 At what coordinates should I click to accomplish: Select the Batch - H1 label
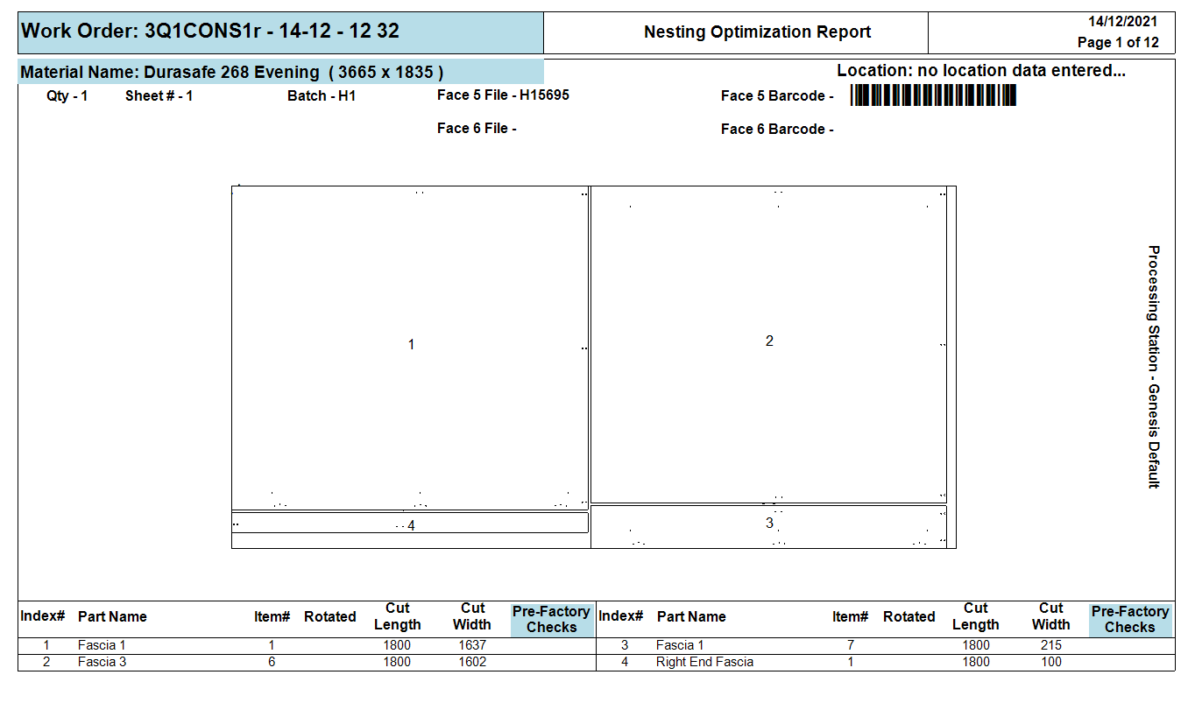pyautogui.click(x=322, y=96)
